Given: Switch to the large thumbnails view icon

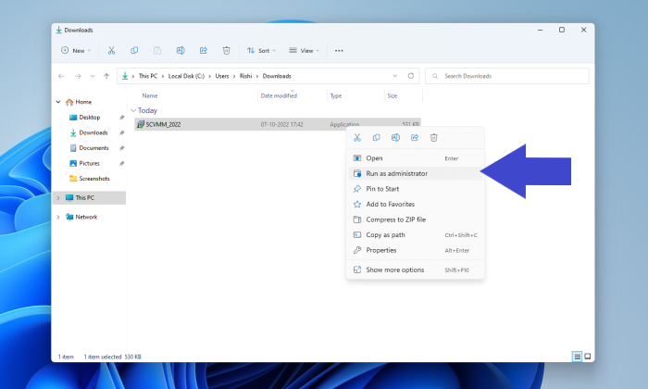Looking at the screenshot, I should 587,357.
